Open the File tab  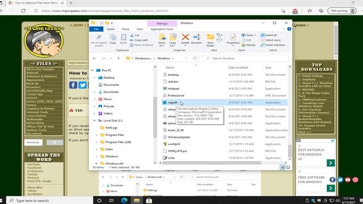[96, 29]
